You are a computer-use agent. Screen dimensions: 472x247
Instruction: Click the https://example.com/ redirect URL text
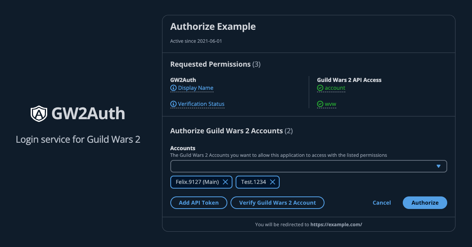coord(336,225)
